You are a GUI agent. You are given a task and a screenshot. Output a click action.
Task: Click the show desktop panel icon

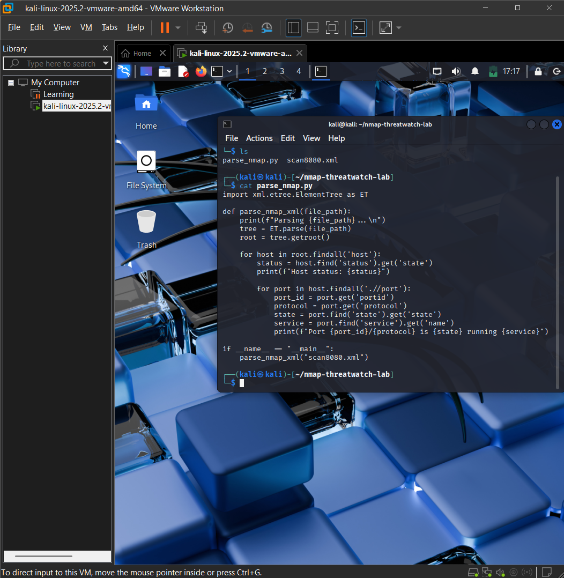click(x=146, y=71)
